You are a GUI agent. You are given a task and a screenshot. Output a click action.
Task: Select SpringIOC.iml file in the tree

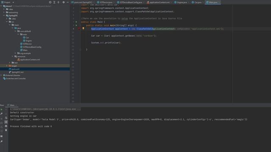(x=16, y=72)
